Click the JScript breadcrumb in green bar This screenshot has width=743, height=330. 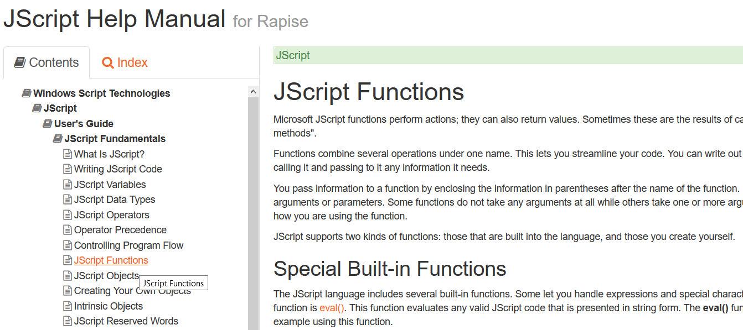click(x=293, y=55)
